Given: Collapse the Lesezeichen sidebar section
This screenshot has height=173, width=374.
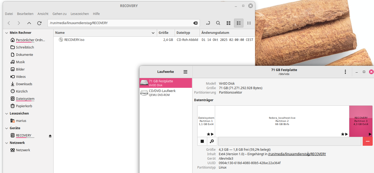Looking at the screenshot, I should pyautogui.click(x=6, y=113).
